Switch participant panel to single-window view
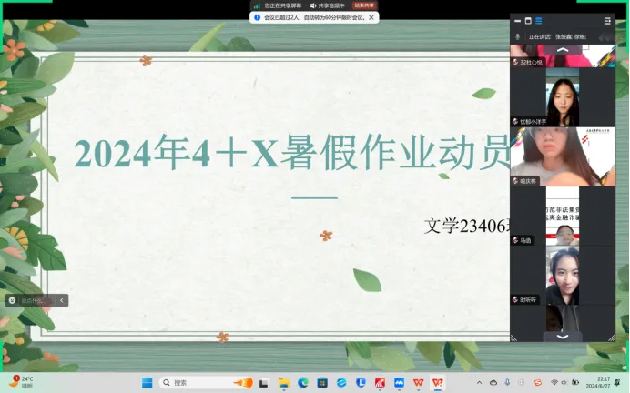Viewport: 630px width, 393px height. pos(528,20)
